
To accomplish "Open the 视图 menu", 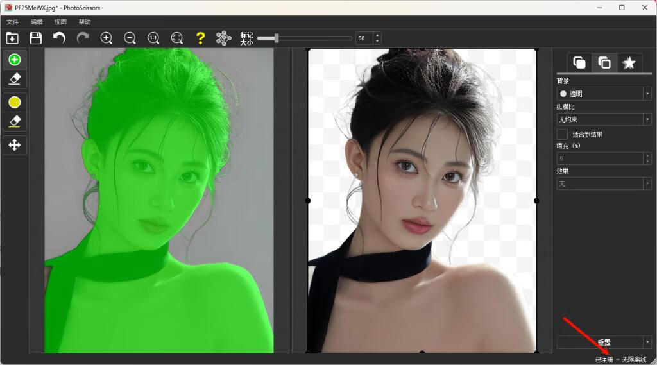I will coord(60,22).
